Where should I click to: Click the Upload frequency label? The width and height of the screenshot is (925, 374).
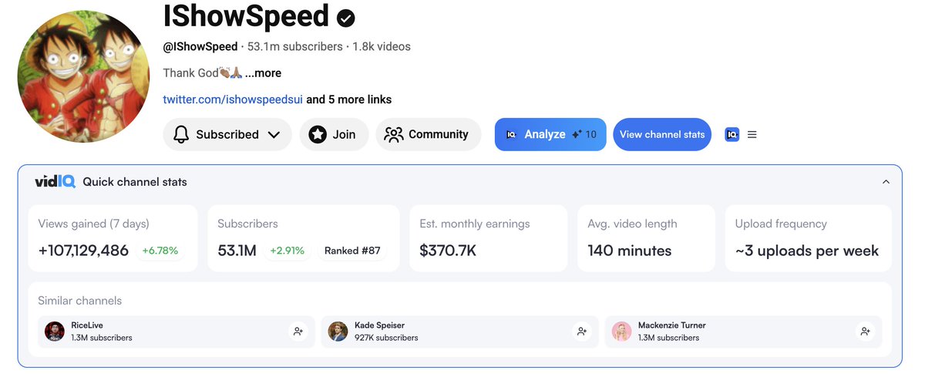tap(781, 224)
